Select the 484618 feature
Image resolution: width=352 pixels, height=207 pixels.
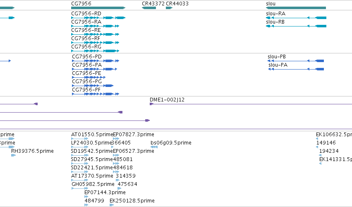click(116, 172)
